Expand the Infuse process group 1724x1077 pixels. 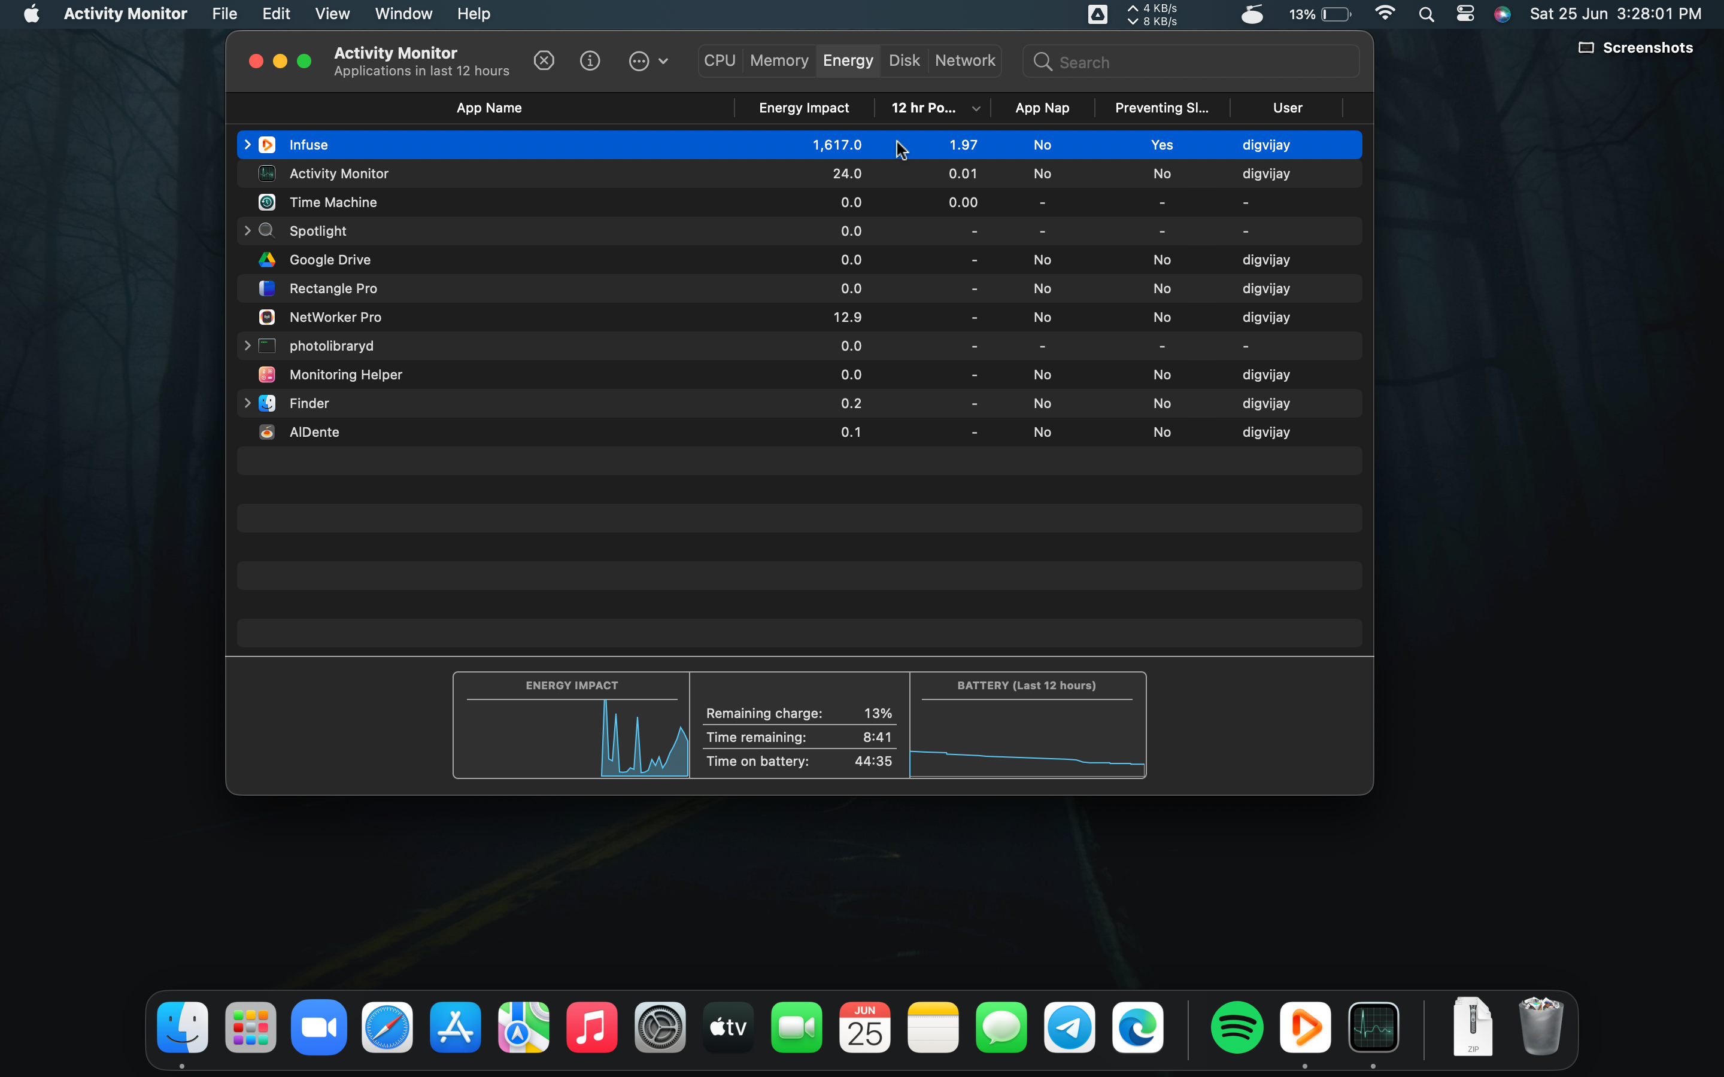tap(247, 145)
